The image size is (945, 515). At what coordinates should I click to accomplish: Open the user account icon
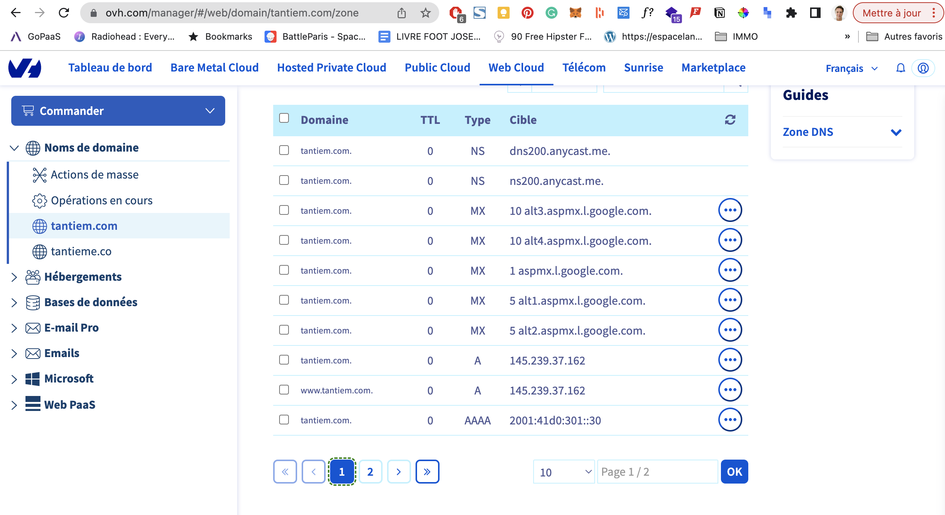[x=923, y=68]
